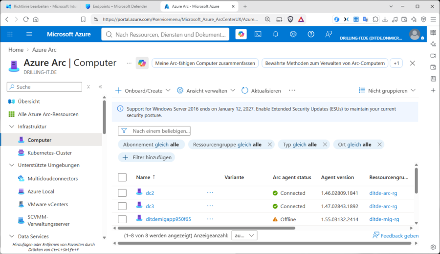Collapse the Infrastruktur section
Screen dimensions: 440x254
click(12, 127)
